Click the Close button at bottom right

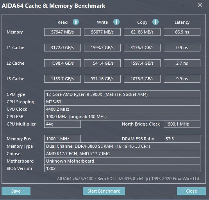tap(191, 191)
